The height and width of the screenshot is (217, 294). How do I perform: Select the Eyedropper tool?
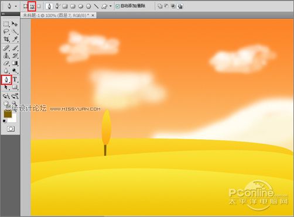tap(15, 39)
